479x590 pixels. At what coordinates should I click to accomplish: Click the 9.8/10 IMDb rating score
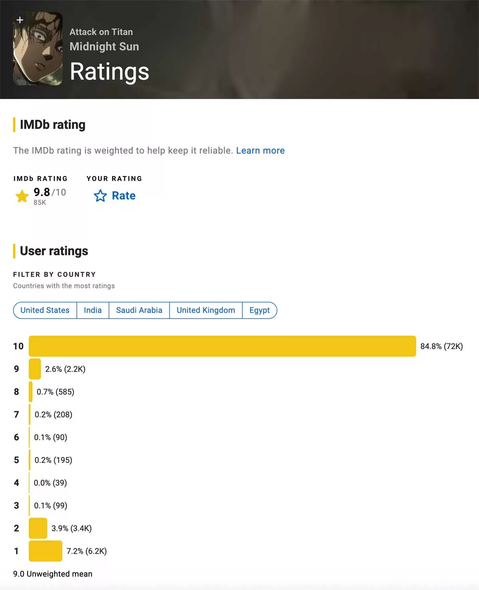click(x=49, y=192)
